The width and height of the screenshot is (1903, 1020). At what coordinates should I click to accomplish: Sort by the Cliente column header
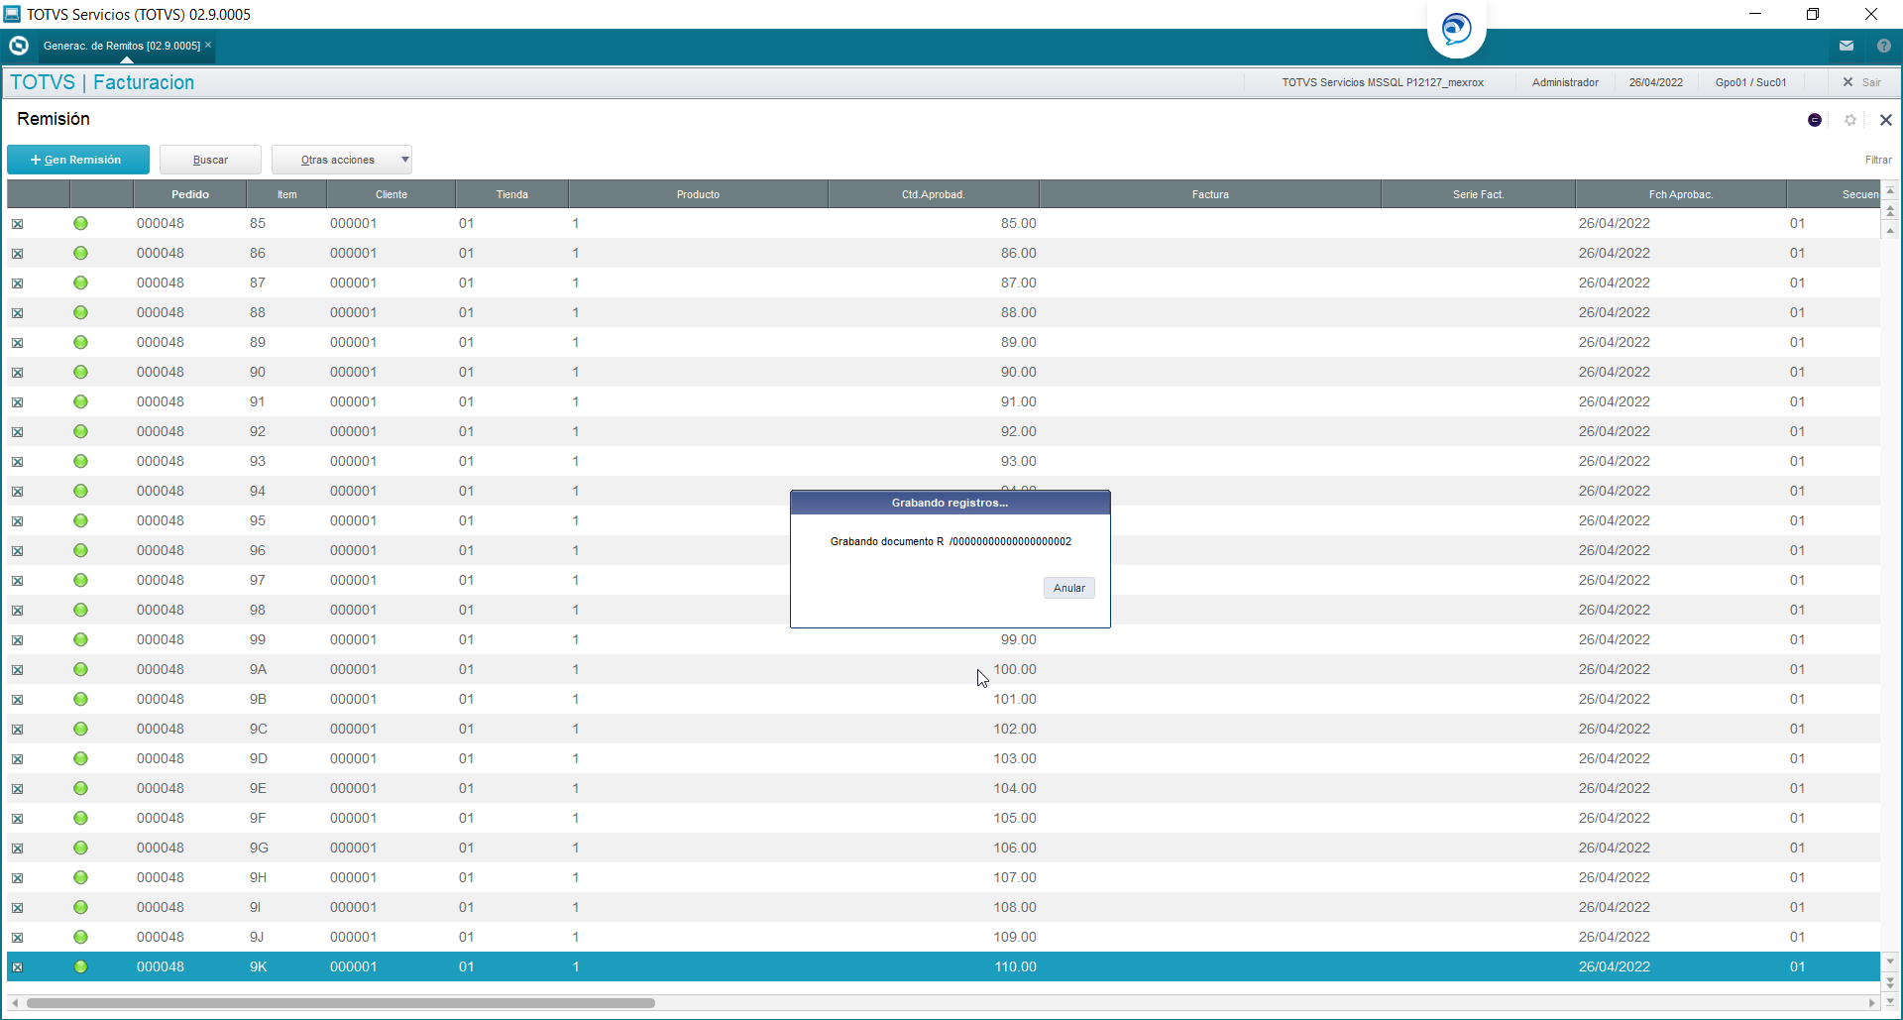tap(392, 194)
